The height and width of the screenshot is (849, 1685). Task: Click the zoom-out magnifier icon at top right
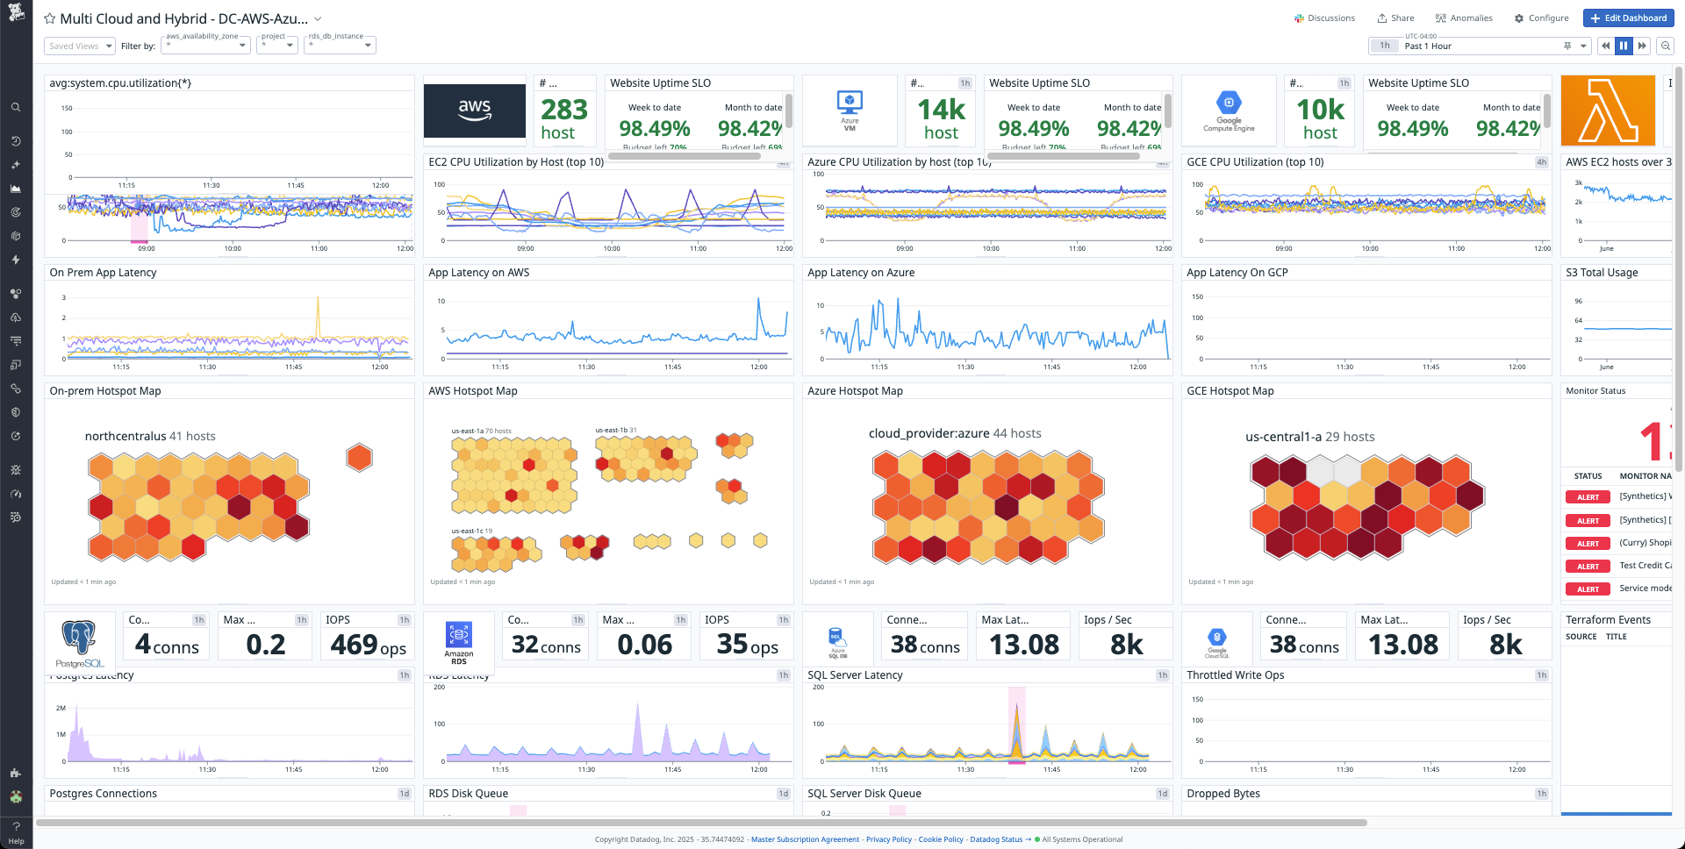point(1666,46)
